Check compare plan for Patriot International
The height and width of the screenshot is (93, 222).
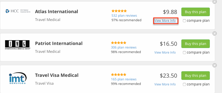tap(184, 53)
